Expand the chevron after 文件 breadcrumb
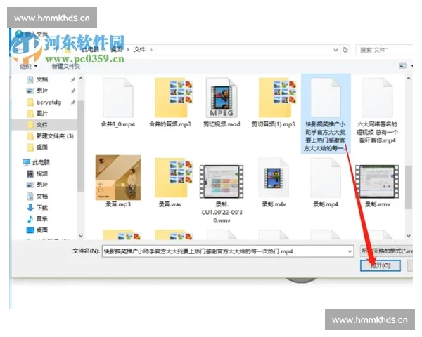Screen dimensions: 422x337 click(151, 49)
